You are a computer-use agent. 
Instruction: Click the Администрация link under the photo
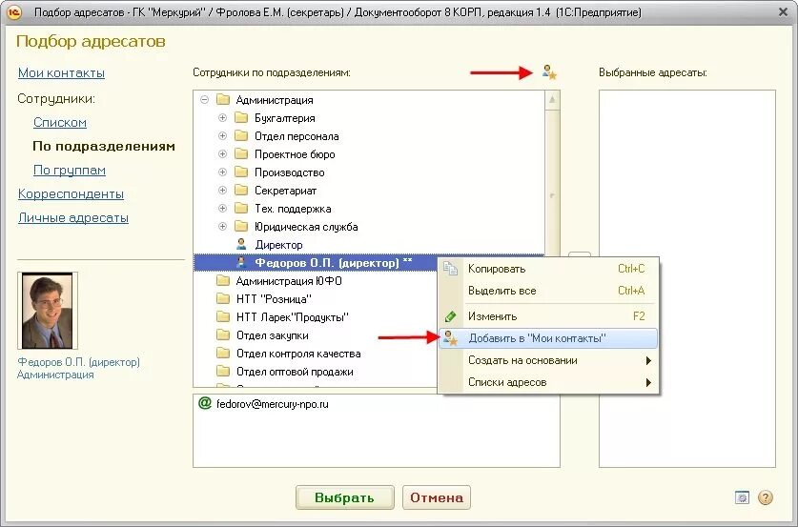pyautogui.click(x=55, y=375)
